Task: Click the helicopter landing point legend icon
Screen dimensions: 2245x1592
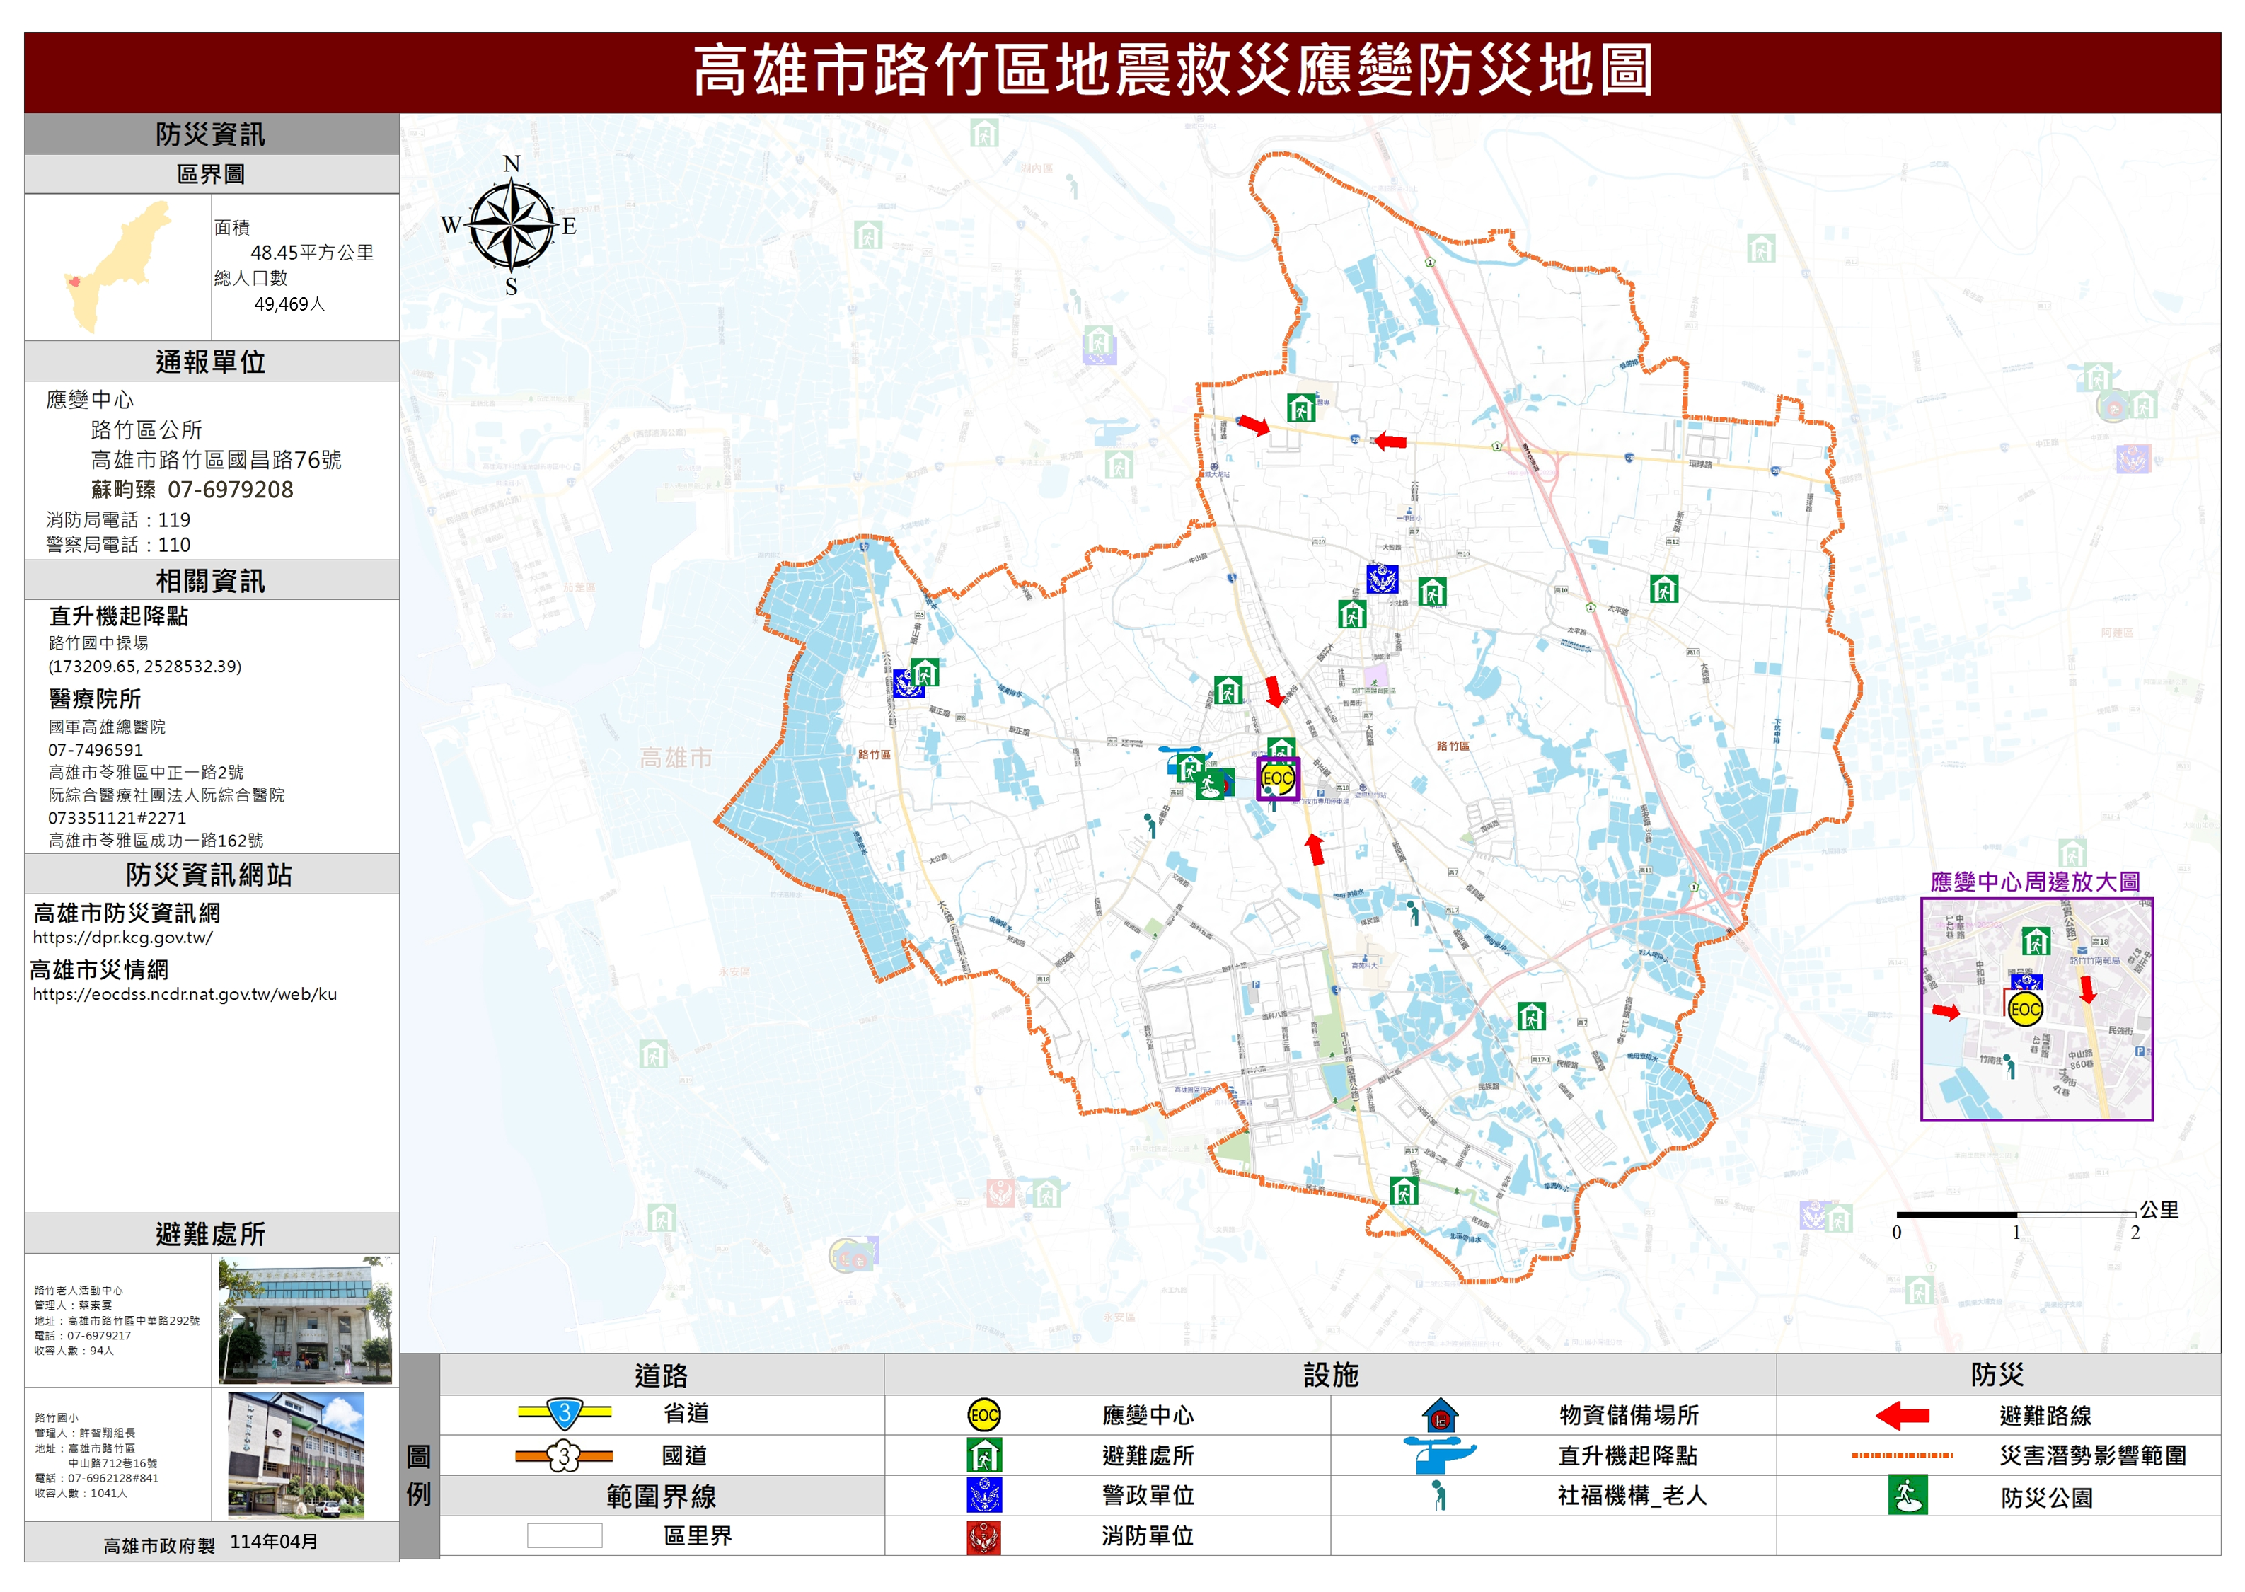Action: coord(1437,1455)
